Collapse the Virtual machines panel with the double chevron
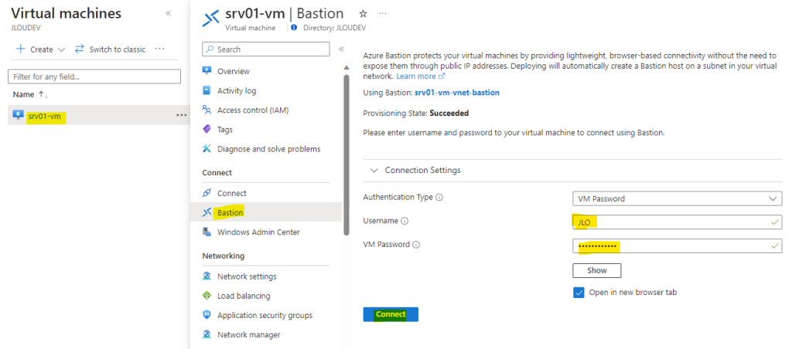 pos(168,14)
